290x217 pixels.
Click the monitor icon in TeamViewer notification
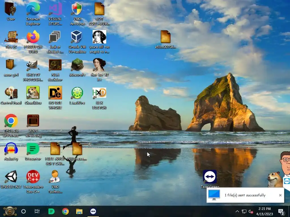[214, 195]
